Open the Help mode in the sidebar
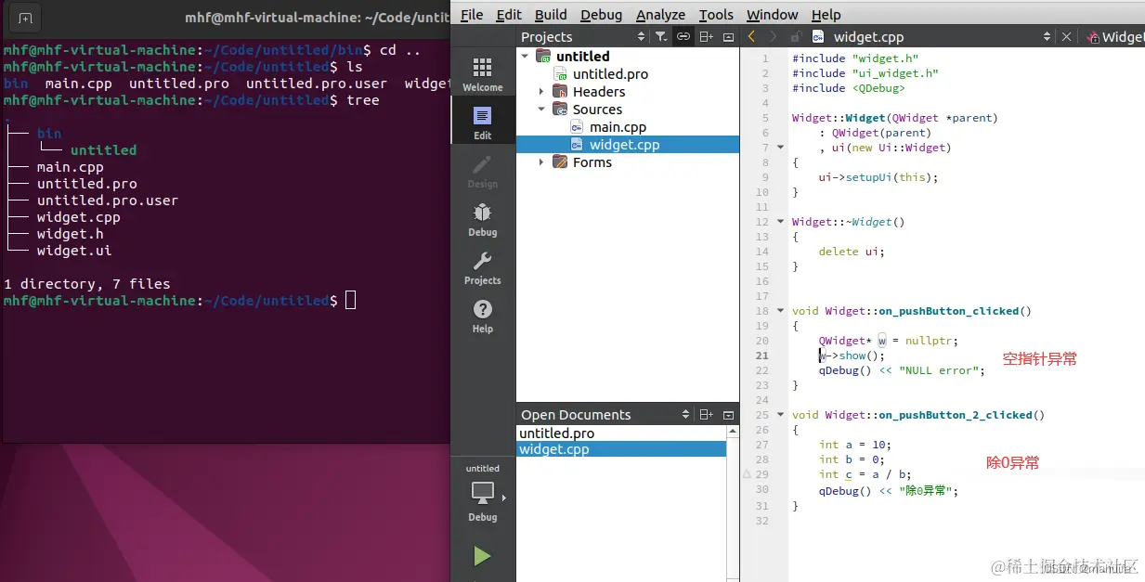Screen dimensions: 1145x582 coord(482,316)
